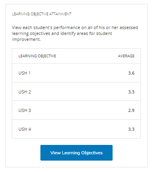153x172 pixels.
Task: Click the word improvement in description
Action: point(26,39)
